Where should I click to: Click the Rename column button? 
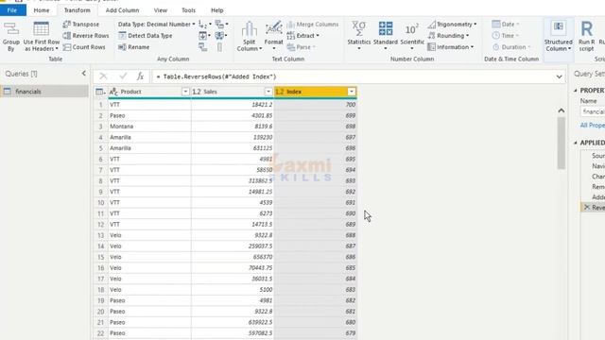(x=134, y=47)
